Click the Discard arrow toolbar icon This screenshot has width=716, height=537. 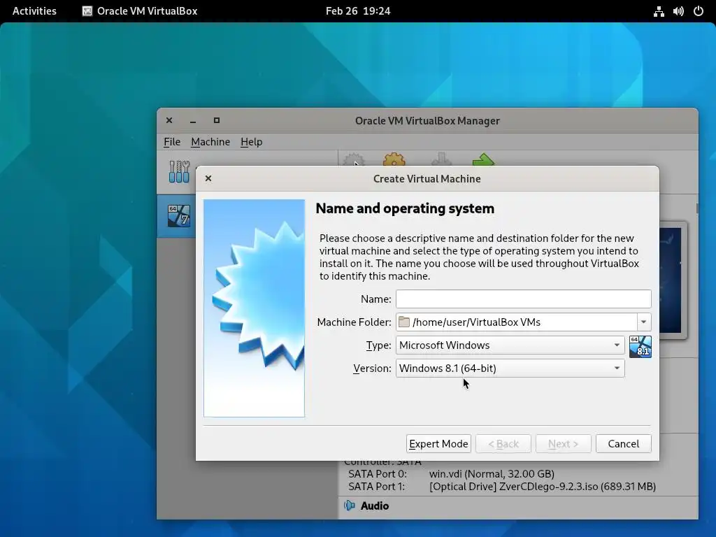441,159
